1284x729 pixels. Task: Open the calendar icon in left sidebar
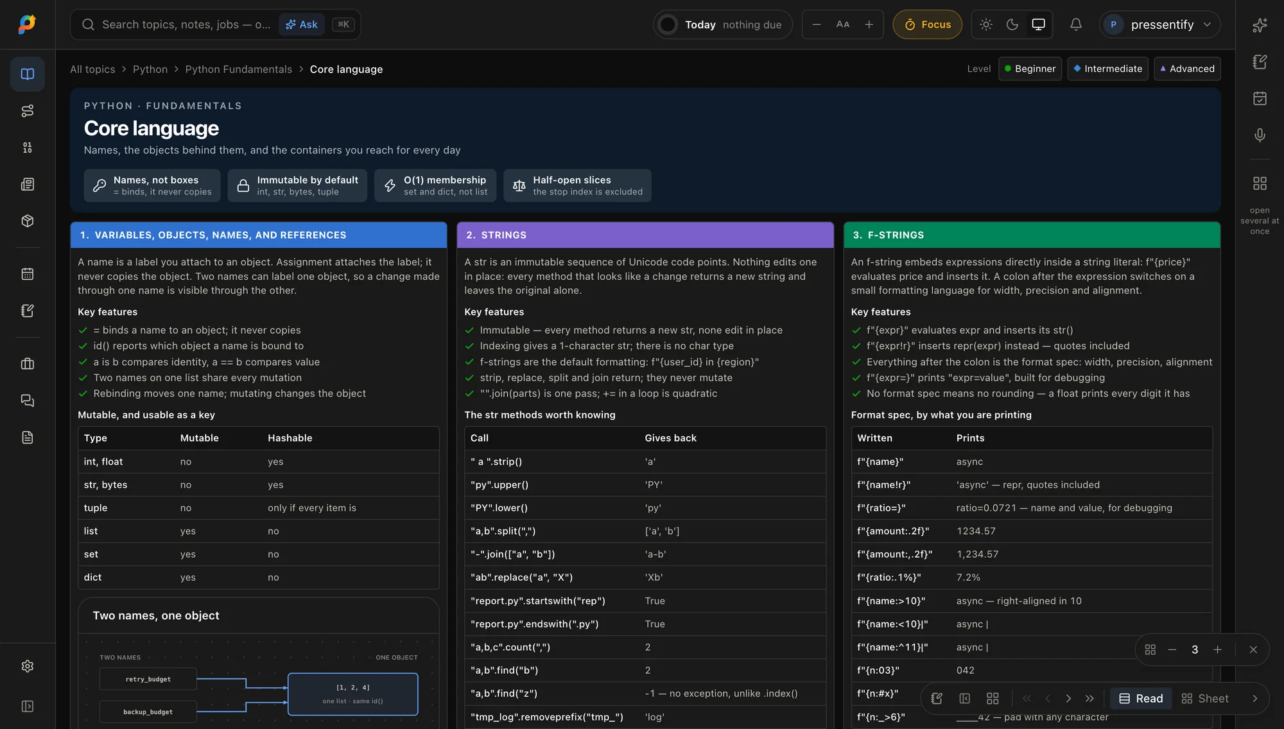point(28,274)
